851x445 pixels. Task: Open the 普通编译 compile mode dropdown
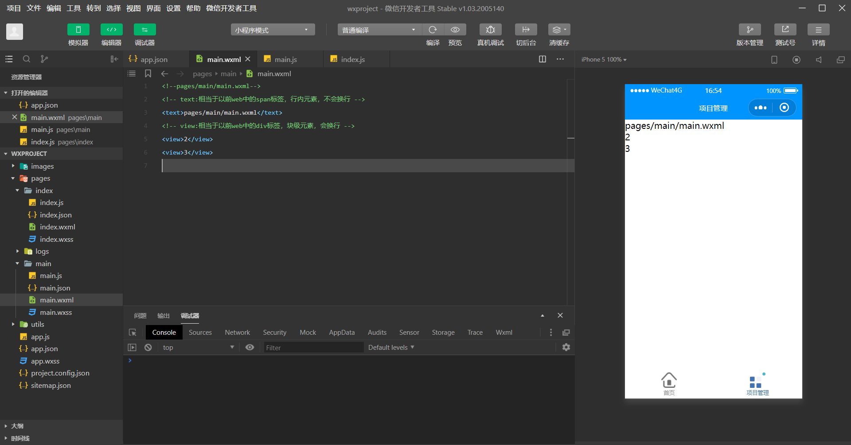(379, 30)
